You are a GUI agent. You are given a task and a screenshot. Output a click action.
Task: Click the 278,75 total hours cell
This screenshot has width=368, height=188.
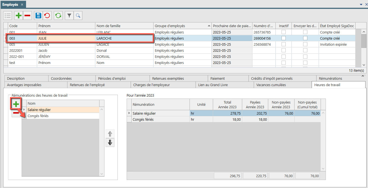(x=228, y=113)
